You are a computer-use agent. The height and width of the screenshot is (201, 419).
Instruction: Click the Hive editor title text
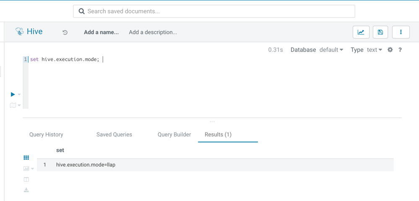click(x=35, y=31)
